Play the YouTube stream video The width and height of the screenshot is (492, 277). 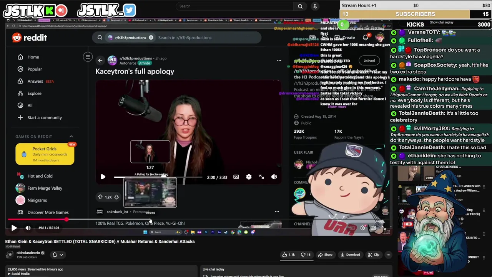[x=14, y=228]
